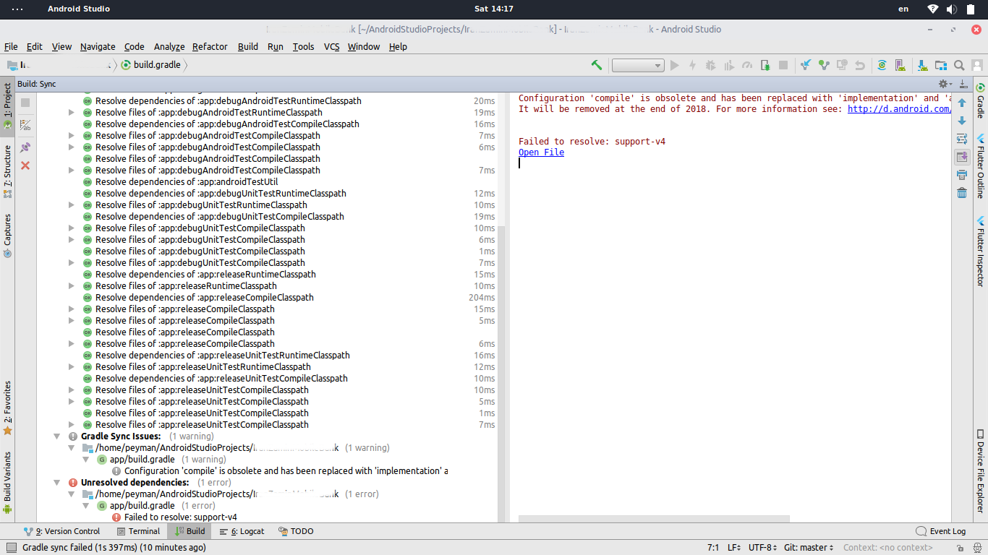Toggle the Gradle tool window
The width and height of the screenshot is (988, 555).
981,101
